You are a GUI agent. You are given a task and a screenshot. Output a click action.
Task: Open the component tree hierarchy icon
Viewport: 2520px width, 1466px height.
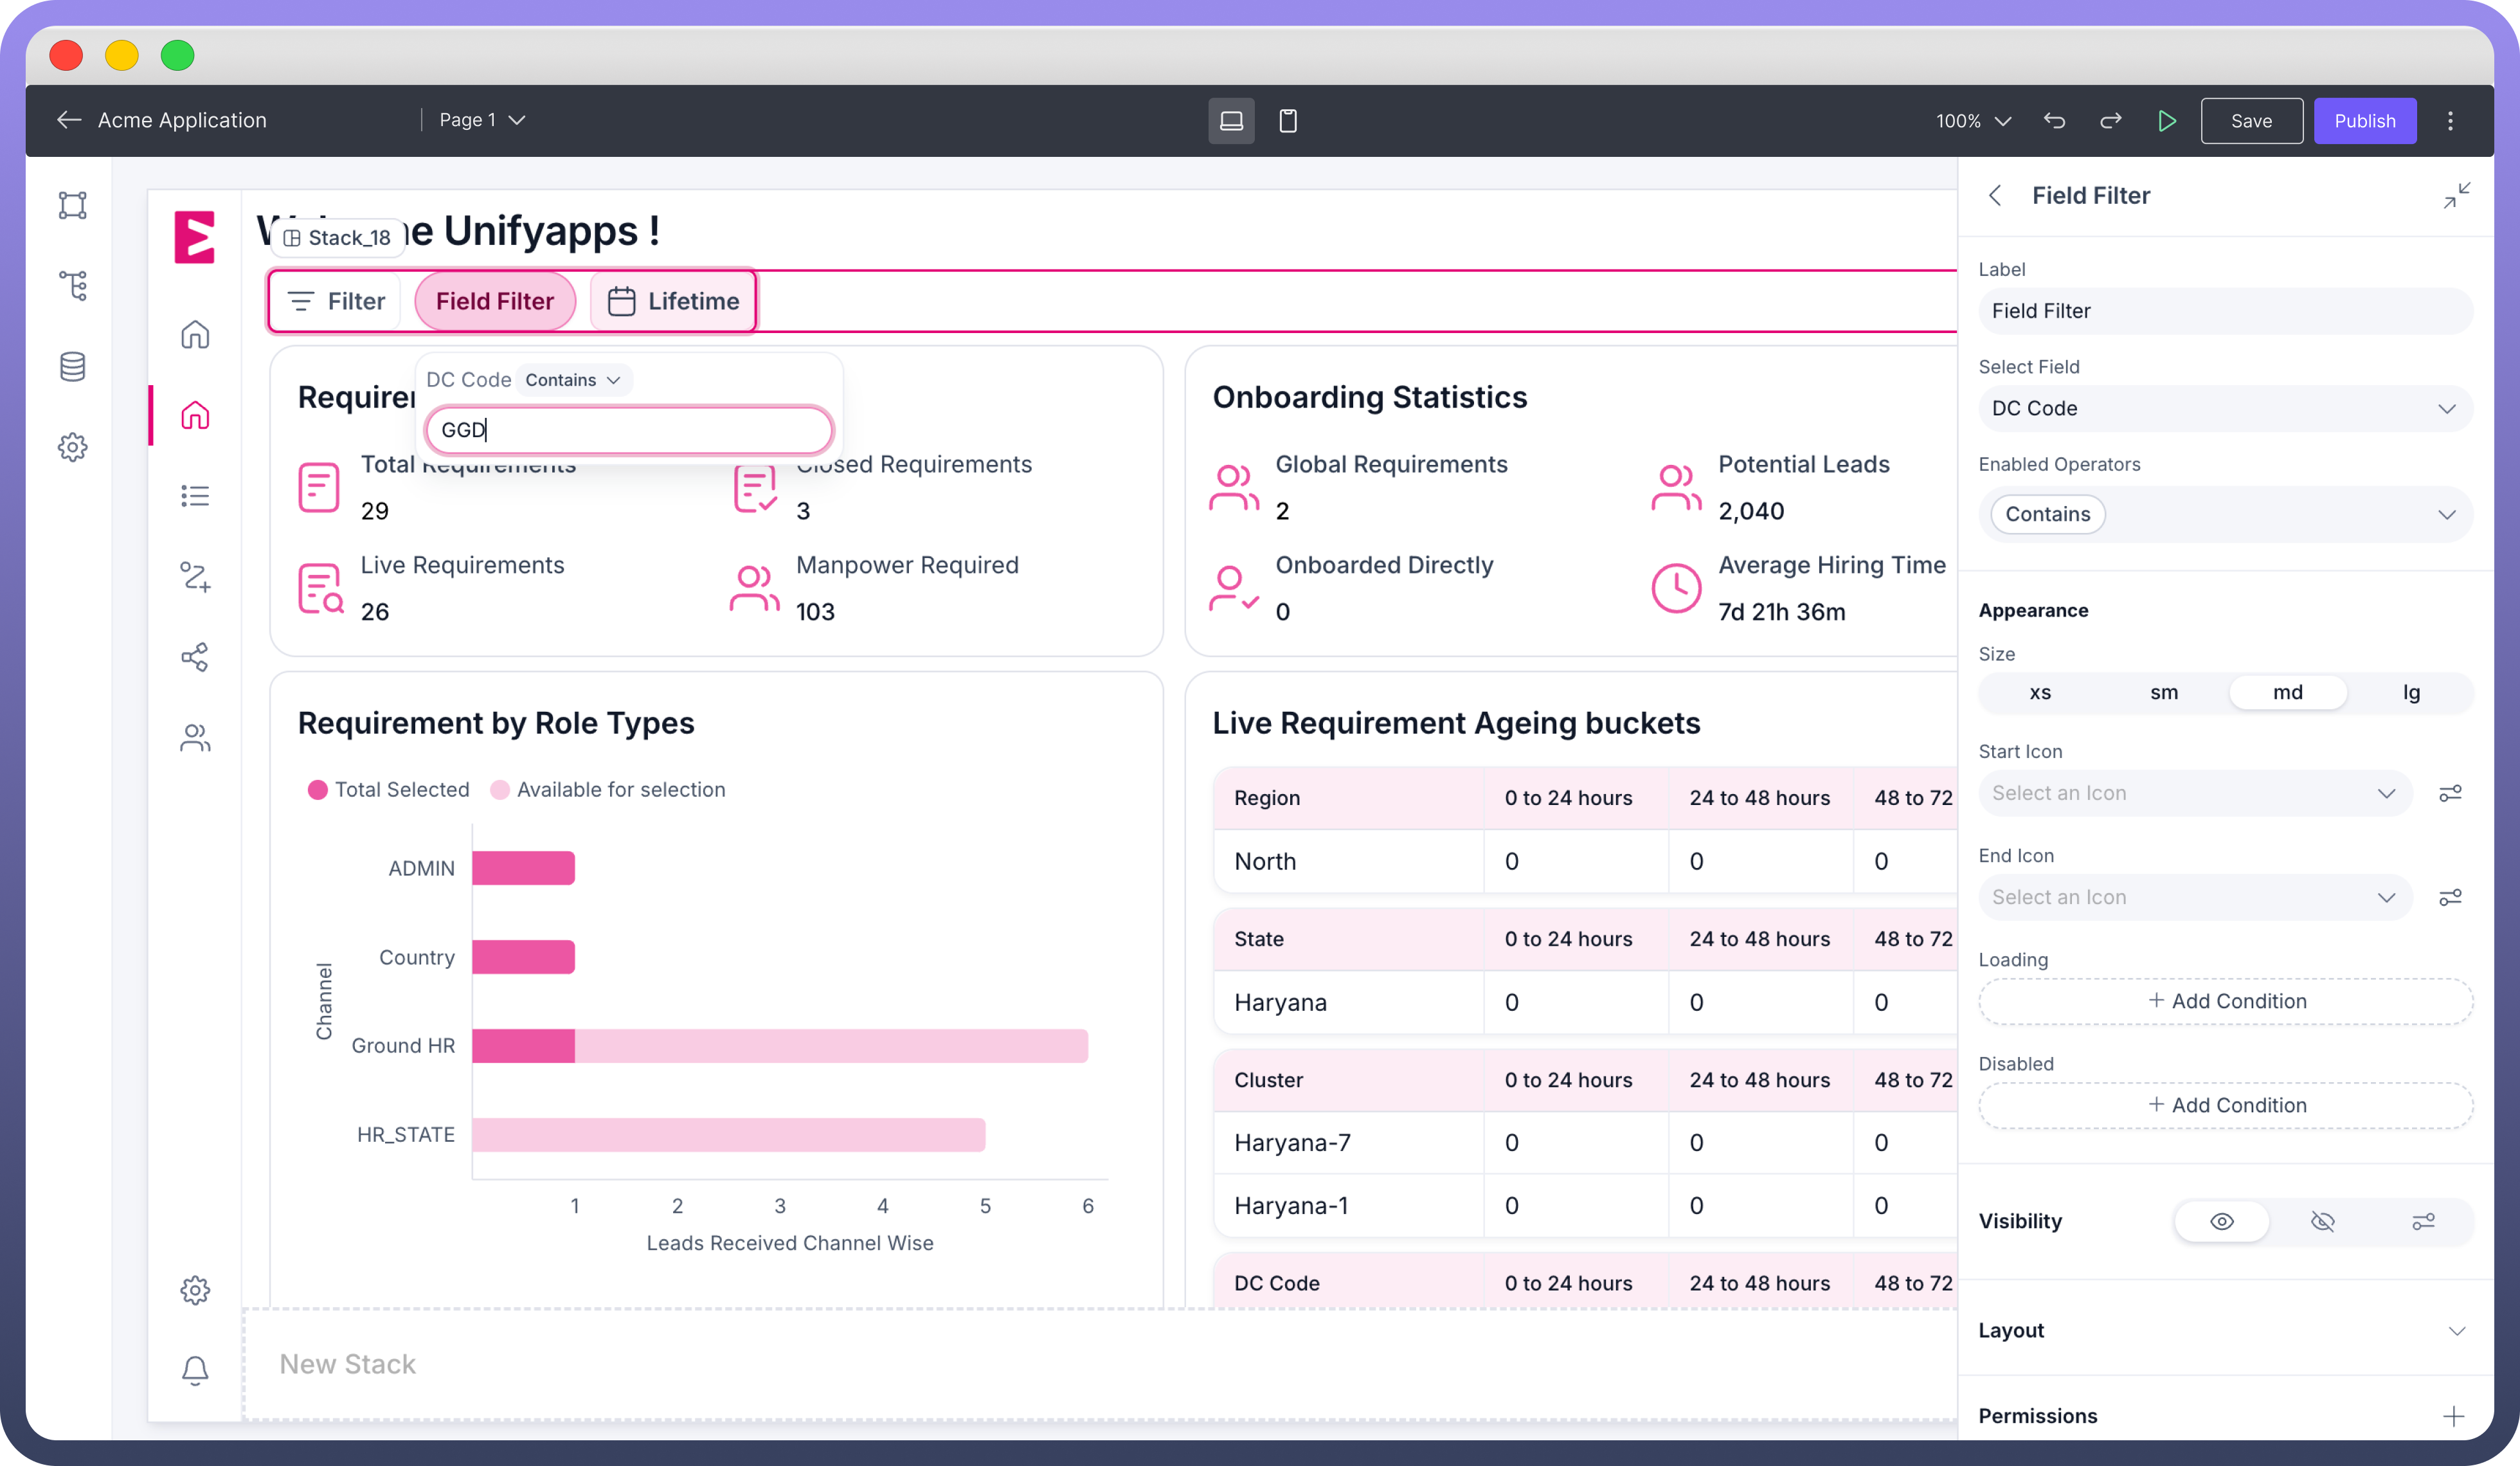pos(72,285)
